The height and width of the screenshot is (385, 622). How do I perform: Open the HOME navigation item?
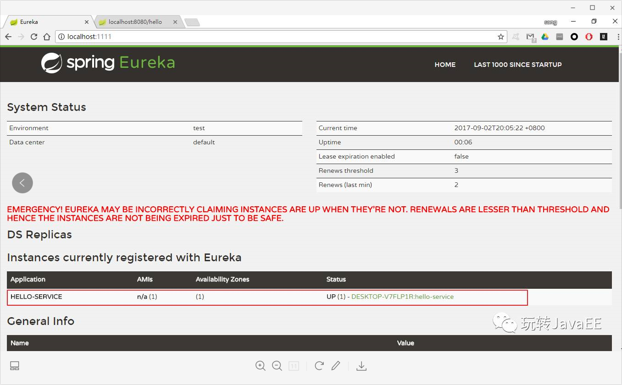point(445,65)
